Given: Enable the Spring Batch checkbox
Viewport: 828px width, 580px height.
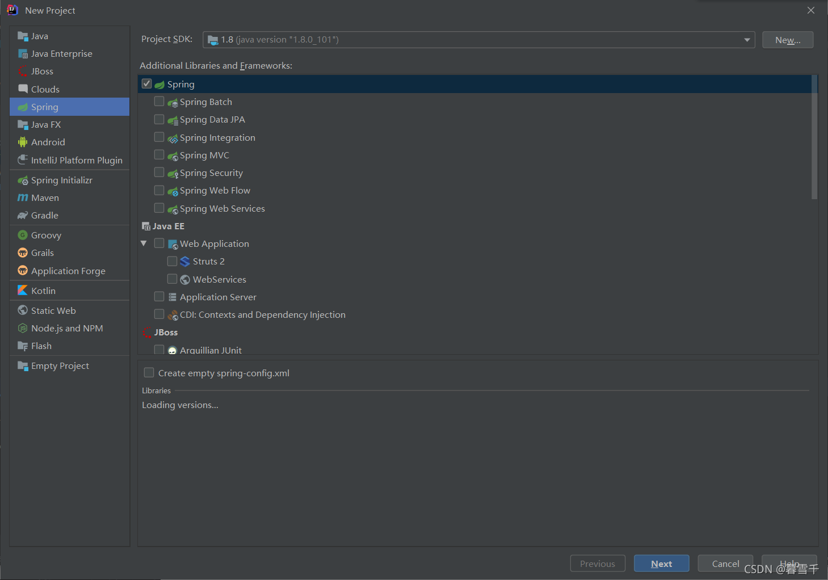Looking at the screenshot, I should tap(159, 102).
